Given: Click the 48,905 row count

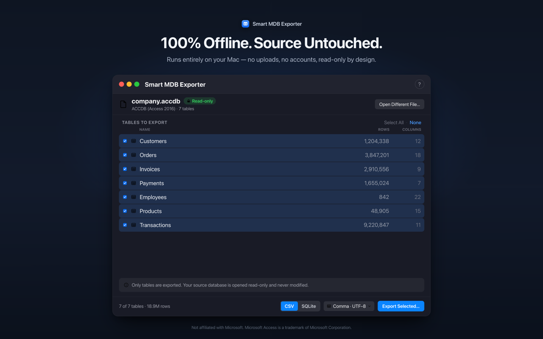Looking at the screenshot, I should coord(380,211).
